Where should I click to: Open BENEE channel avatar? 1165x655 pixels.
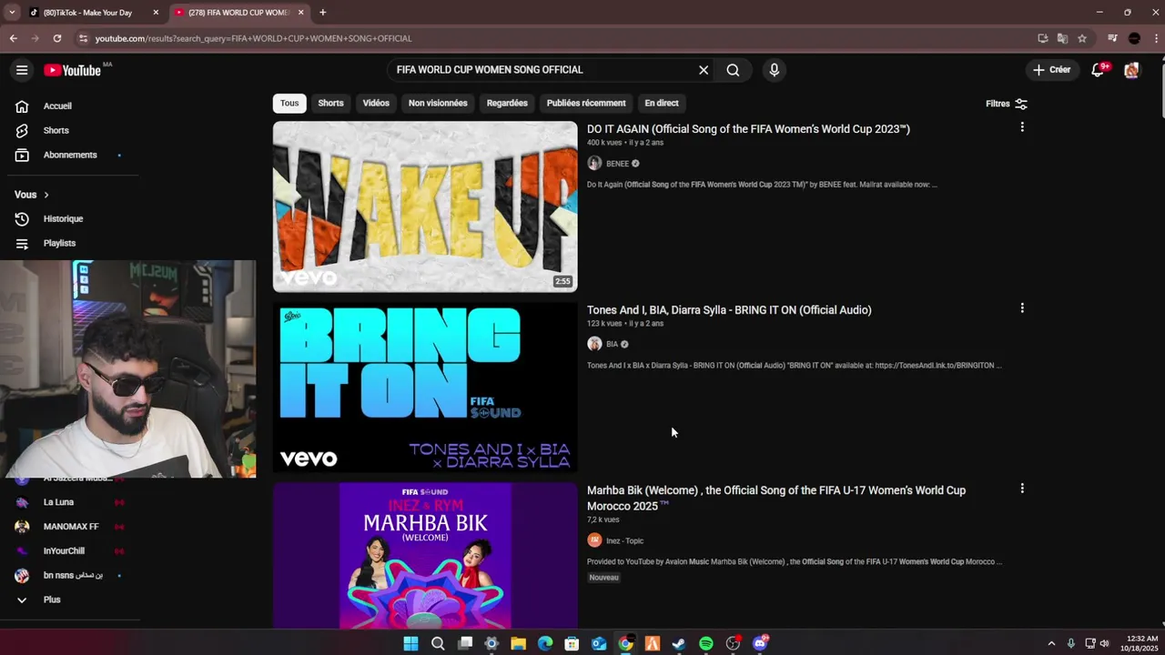click(x=594, y=164)
